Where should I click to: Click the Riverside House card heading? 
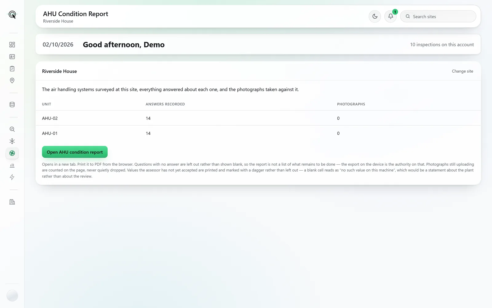(59, 71)
